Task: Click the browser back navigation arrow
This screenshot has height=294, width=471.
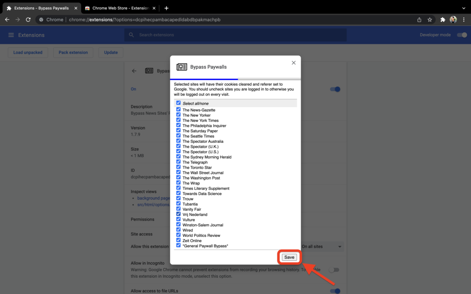Action: [x=7, y=19]
